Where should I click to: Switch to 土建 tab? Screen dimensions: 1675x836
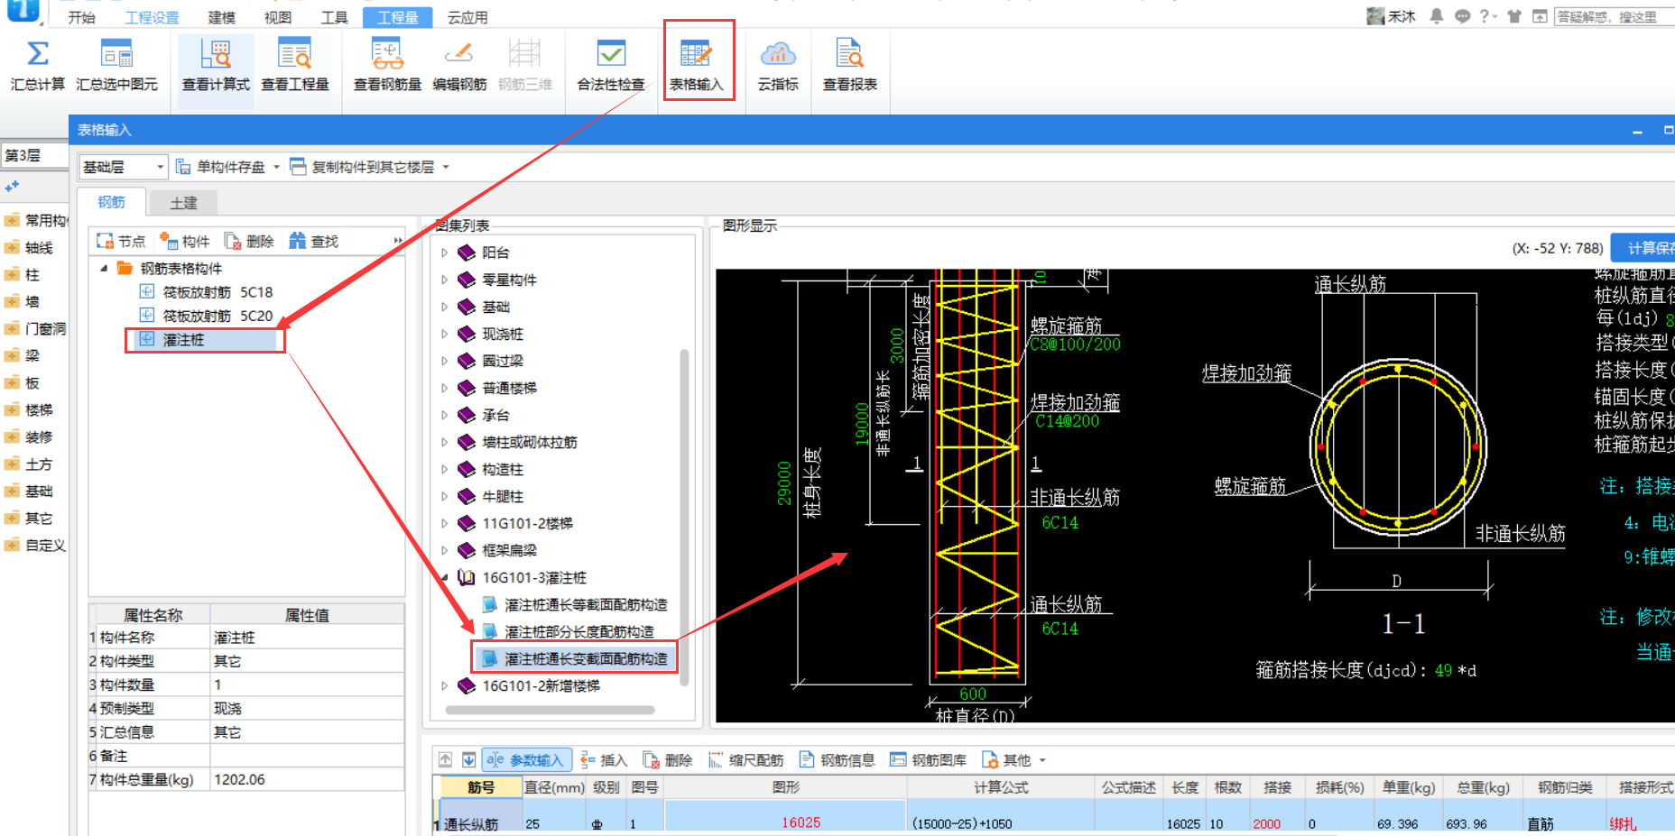pos(183,203)
